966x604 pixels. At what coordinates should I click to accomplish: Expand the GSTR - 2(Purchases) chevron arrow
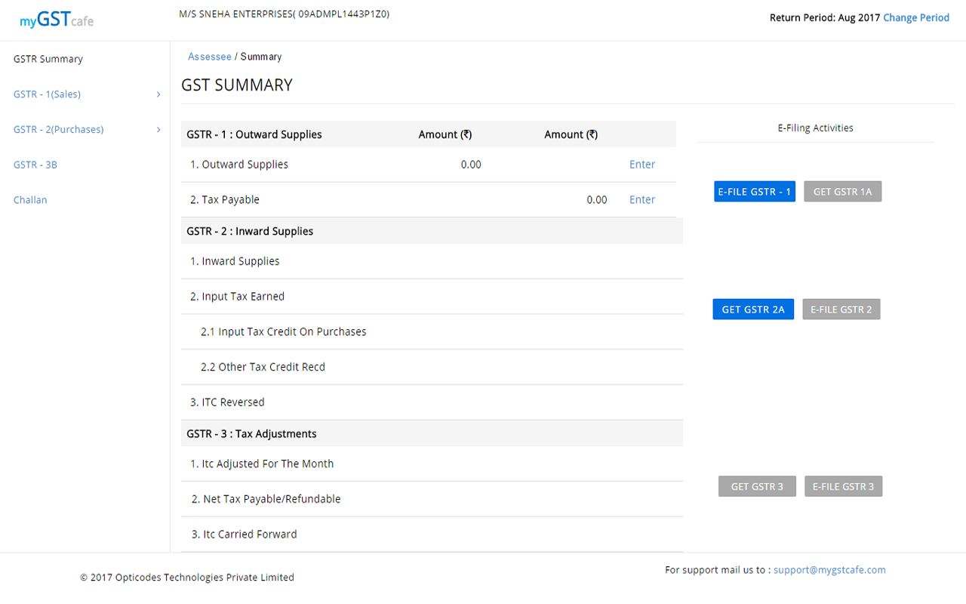click(158, 130)
